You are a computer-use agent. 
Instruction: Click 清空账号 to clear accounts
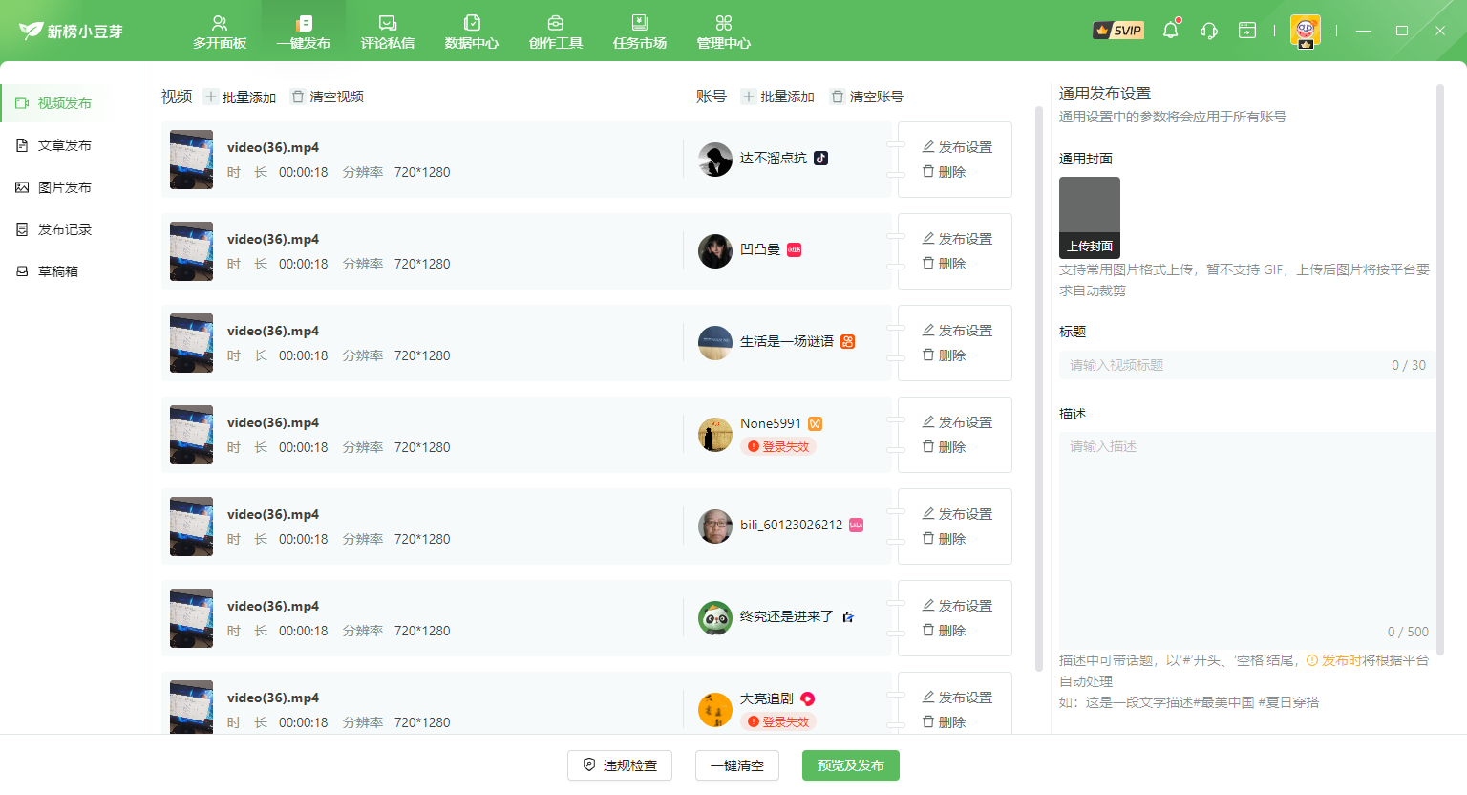coord(867,97)
